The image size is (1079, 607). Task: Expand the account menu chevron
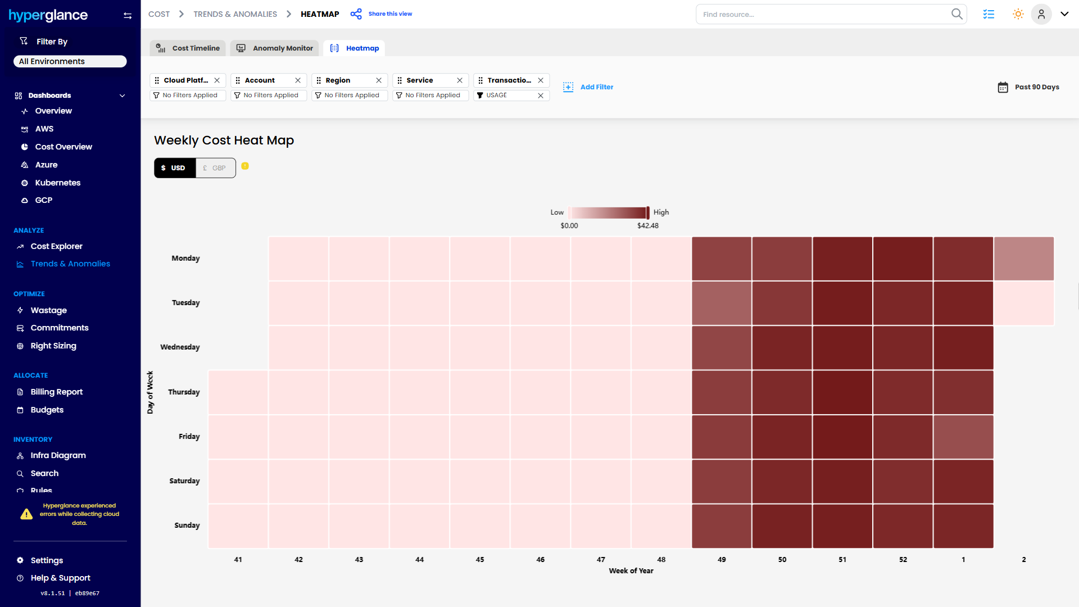point(1065,14)
